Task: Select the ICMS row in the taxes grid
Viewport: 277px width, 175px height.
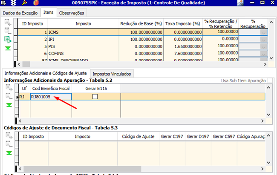Action: [x=143, y=32]
